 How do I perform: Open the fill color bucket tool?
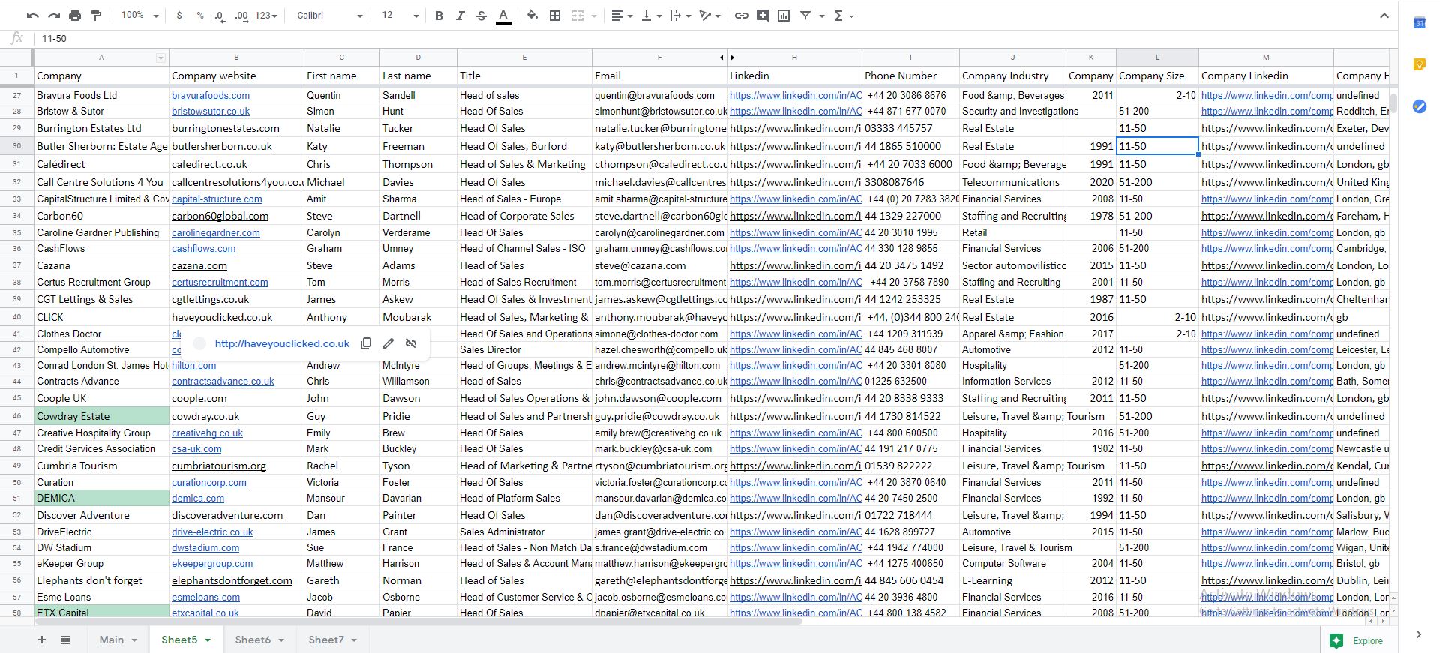pos(532,16)
